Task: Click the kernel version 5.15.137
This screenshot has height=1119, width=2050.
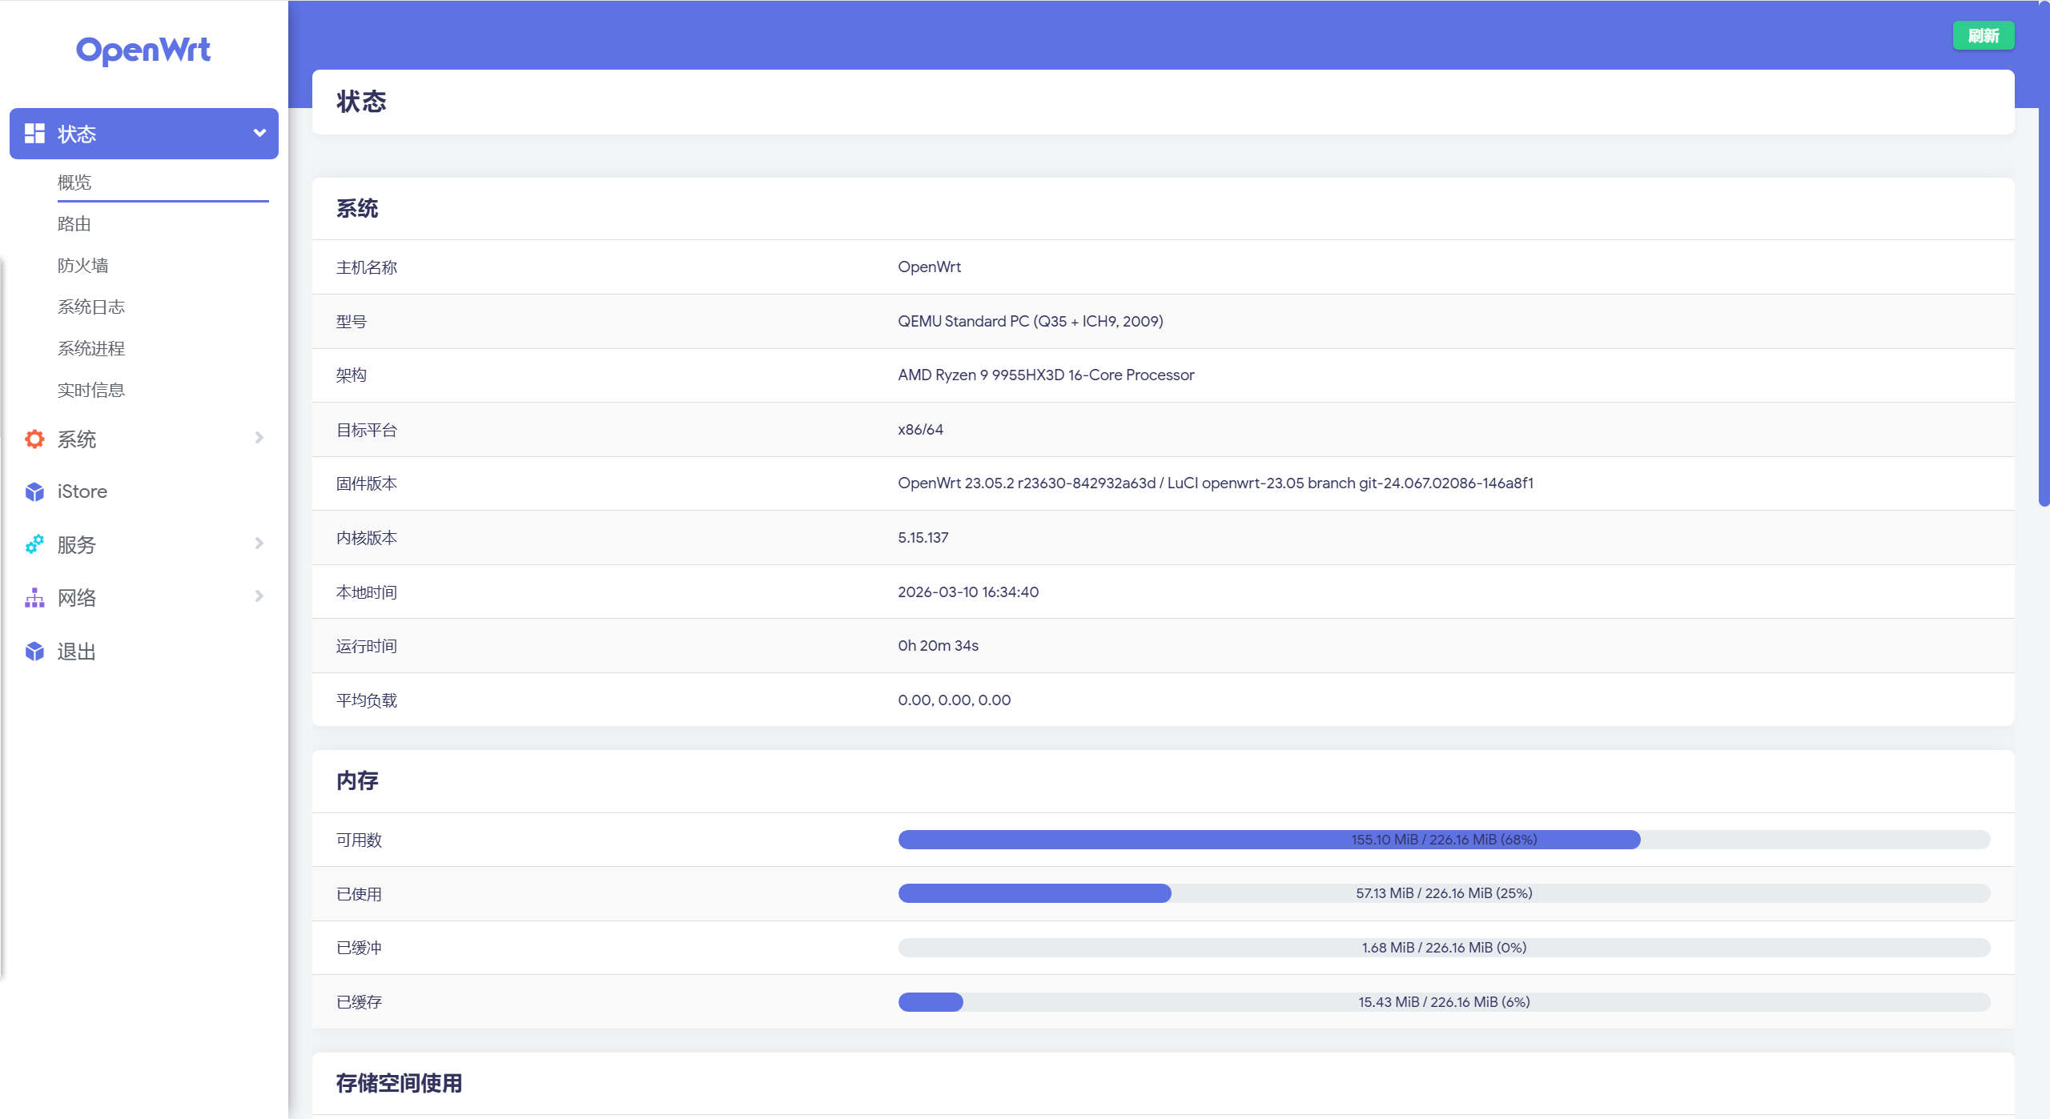Action: [922, 537]
